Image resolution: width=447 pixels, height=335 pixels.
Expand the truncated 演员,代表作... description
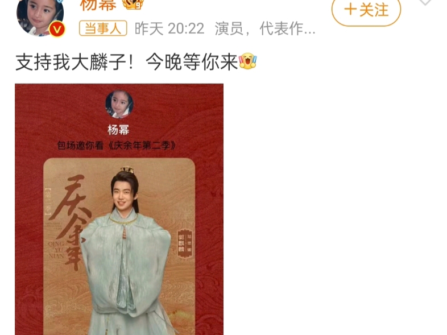point(265,28)
